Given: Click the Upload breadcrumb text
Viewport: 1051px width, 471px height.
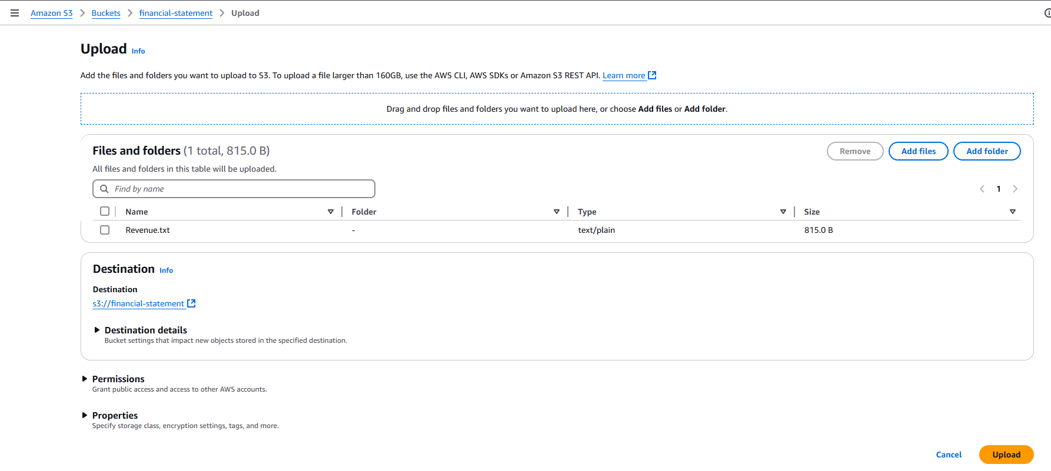Looking at the screenshot, I should tap(245, 13).
